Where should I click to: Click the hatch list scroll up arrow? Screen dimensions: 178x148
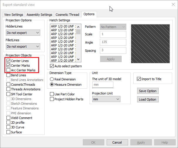(x=78, y=27)
